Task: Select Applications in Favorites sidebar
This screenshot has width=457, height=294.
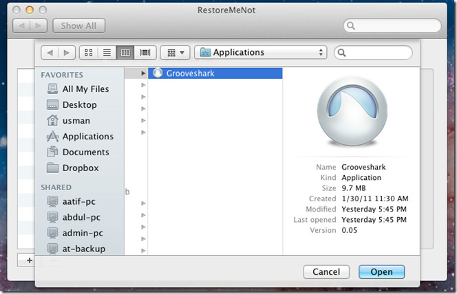Action: pyautogui.click(x=80, y=136)
